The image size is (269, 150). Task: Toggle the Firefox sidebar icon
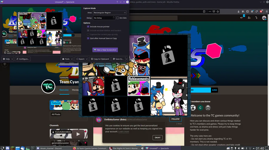247,11
